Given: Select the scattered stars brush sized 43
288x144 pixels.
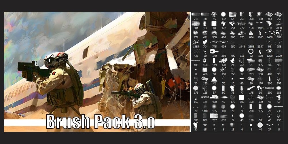Looking at the screenshot, I should tap(269, 97).
